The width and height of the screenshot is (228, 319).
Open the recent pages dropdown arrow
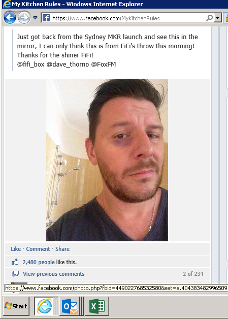tap(35, 18)
